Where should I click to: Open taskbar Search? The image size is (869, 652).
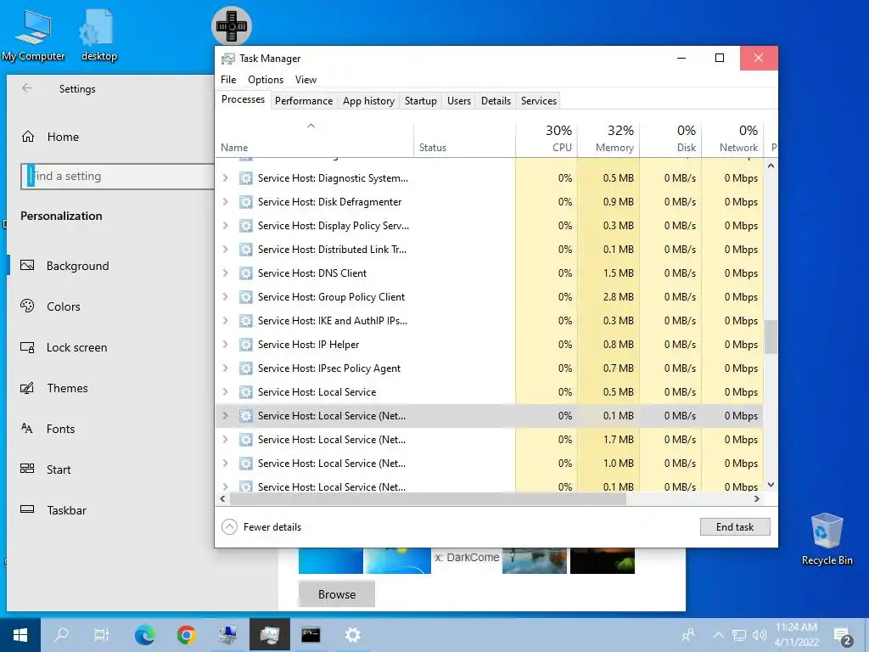(61, 635)
